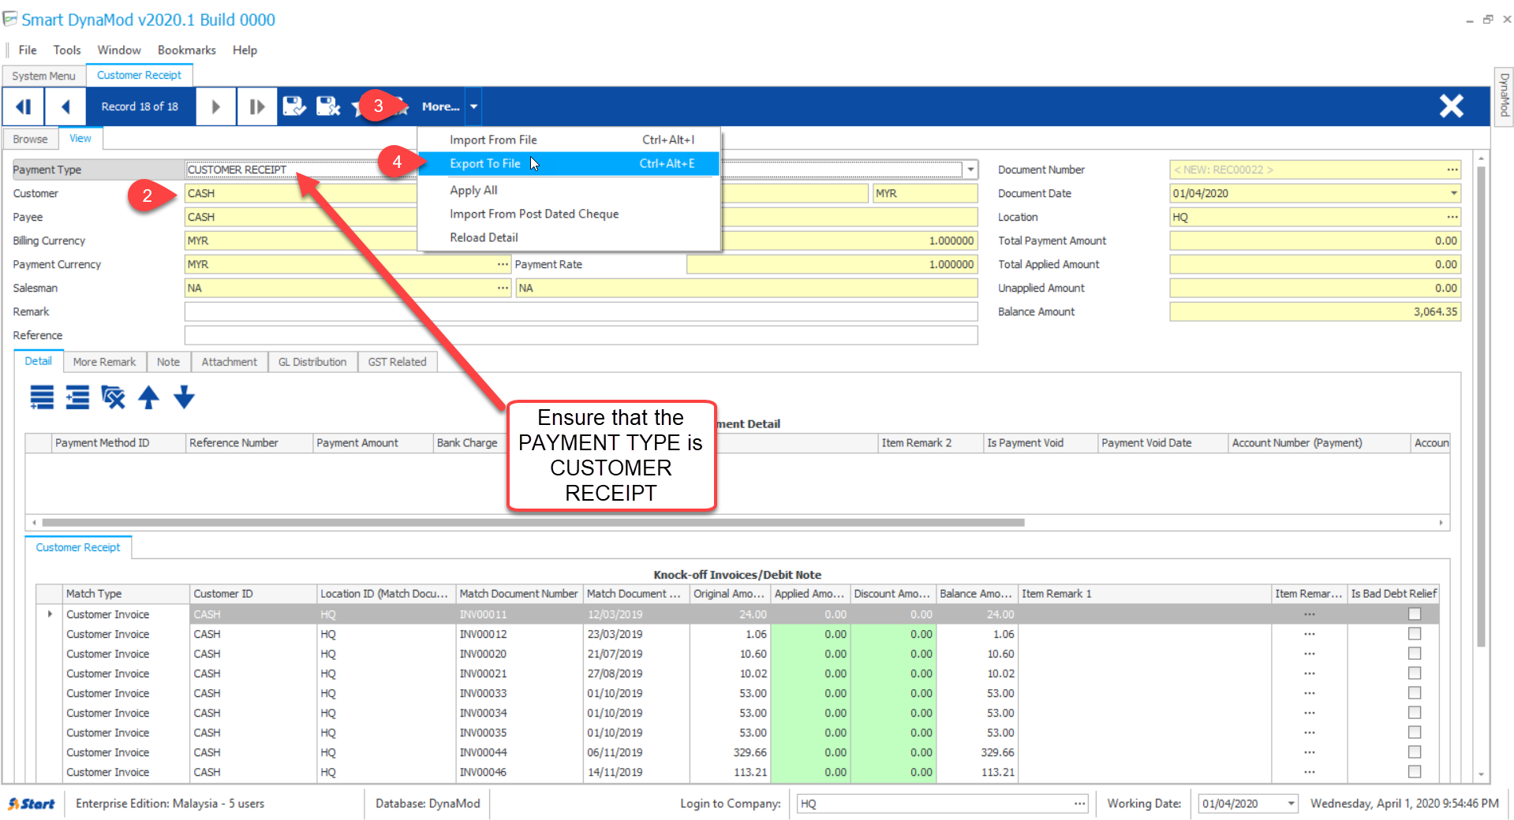Click the delete detail row icon
This screenshot has height=820, width=1514.
tap(113, 397)
